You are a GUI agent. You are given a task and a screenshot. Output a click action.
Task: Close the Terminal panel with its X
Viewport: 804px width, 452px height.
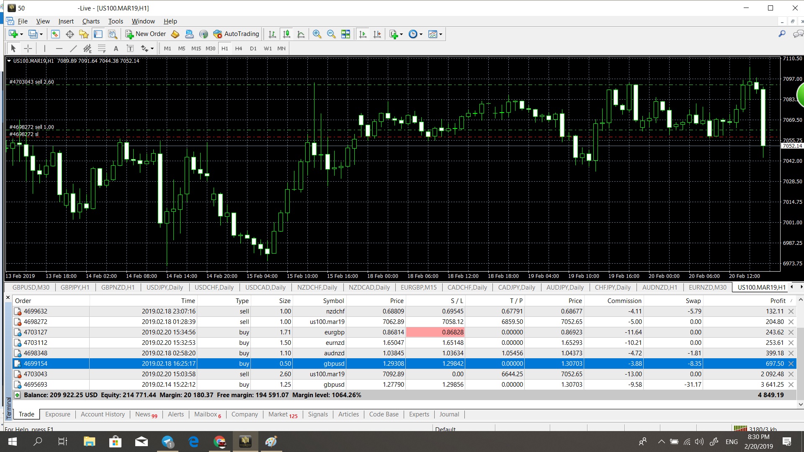pos(8,298)
